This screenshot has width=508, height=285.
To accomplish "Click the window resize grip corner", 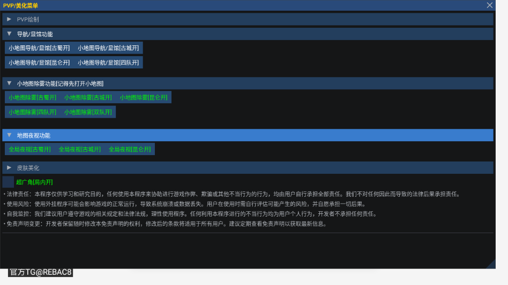I will pos(491,264).
